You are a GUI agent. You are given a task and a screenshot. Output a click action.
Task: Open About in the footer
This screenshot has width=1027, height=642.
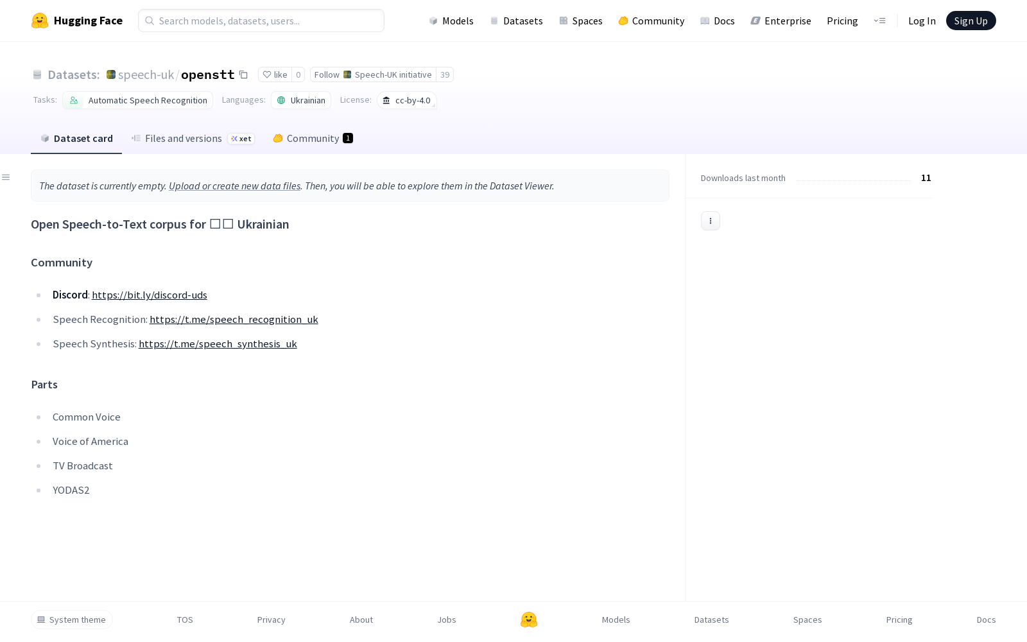pyautogui.click(x=361, y=620)
